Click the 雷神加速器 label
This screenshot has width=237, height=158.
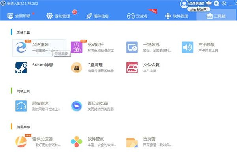[43, 139]
